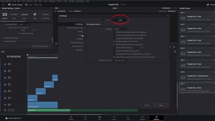Toggle V6 track enable icon
The image size is (215, 121).
tap(9, 71)
